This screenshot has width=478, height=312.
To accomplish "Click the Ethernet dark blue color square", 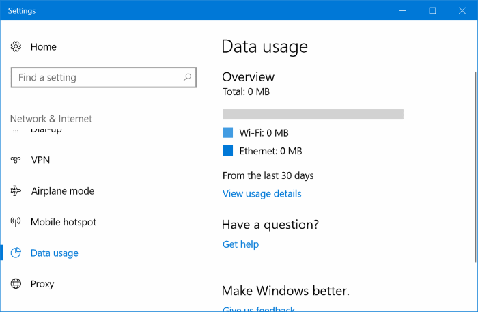I will [227, 150].
